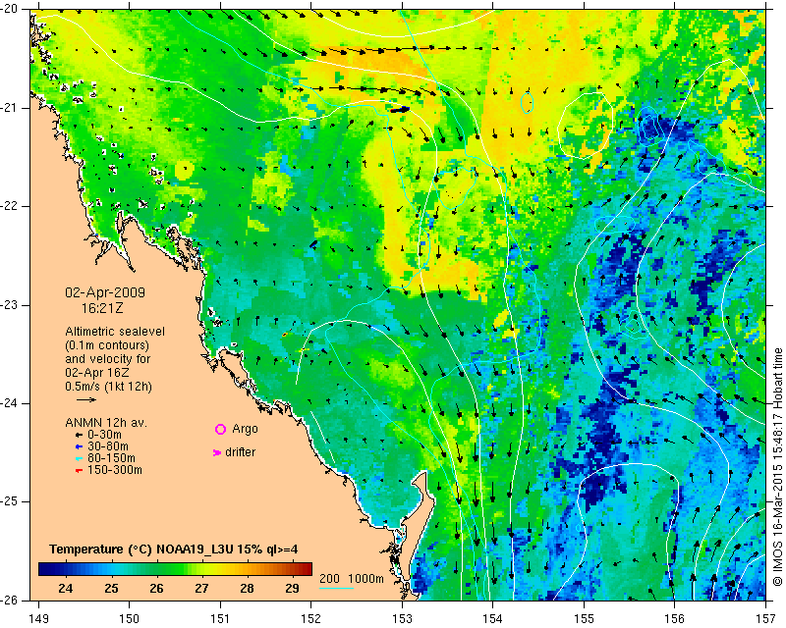The height and width of the screenshot is (628, 786).
Task: Click the cyan 200m contour legend line
Action: click(x=336, y=588)
